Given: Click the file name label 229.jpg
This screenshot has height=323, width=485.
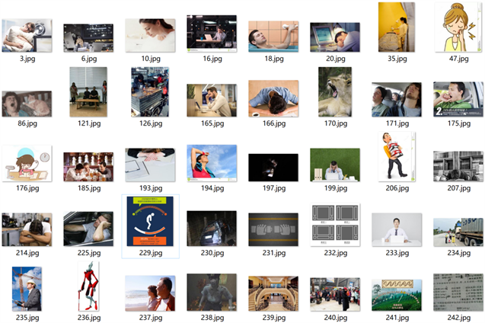Looking at the screenshot, I should [151, 253].
